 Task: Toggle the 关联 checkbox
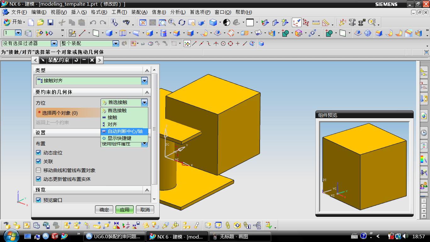click(38, 161)
